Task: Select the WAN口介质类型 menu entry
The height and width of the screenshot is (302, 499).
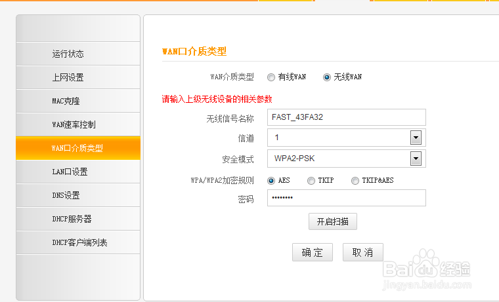Action: click(78, 148)
